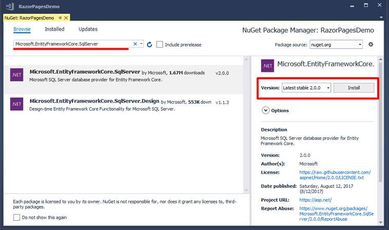Open the https://asp.net/ project URL
Screen dimensions: 389x230
coord(315,200)
